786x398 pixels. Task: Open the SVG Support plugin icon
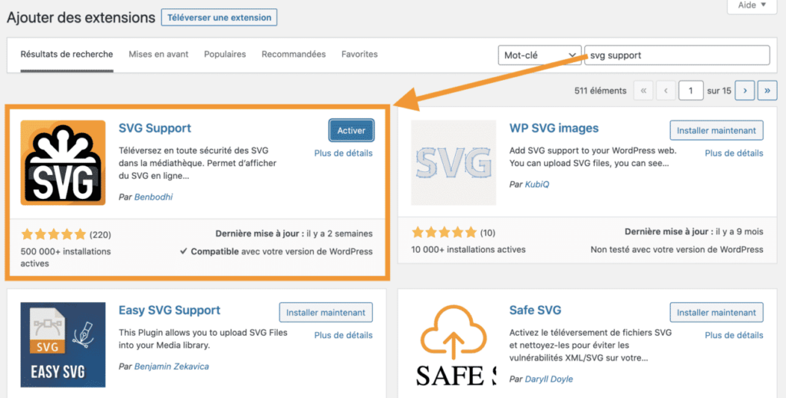pos(63,163)
